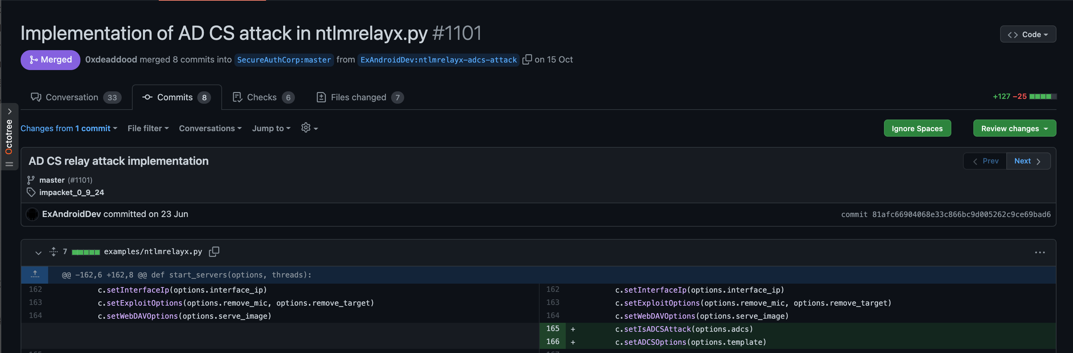The width and height of the screenshot is (1073, 353).
Task: Click the Octotree hamburger menu icon
Action: pyautogui.click(x=9, y=164)
